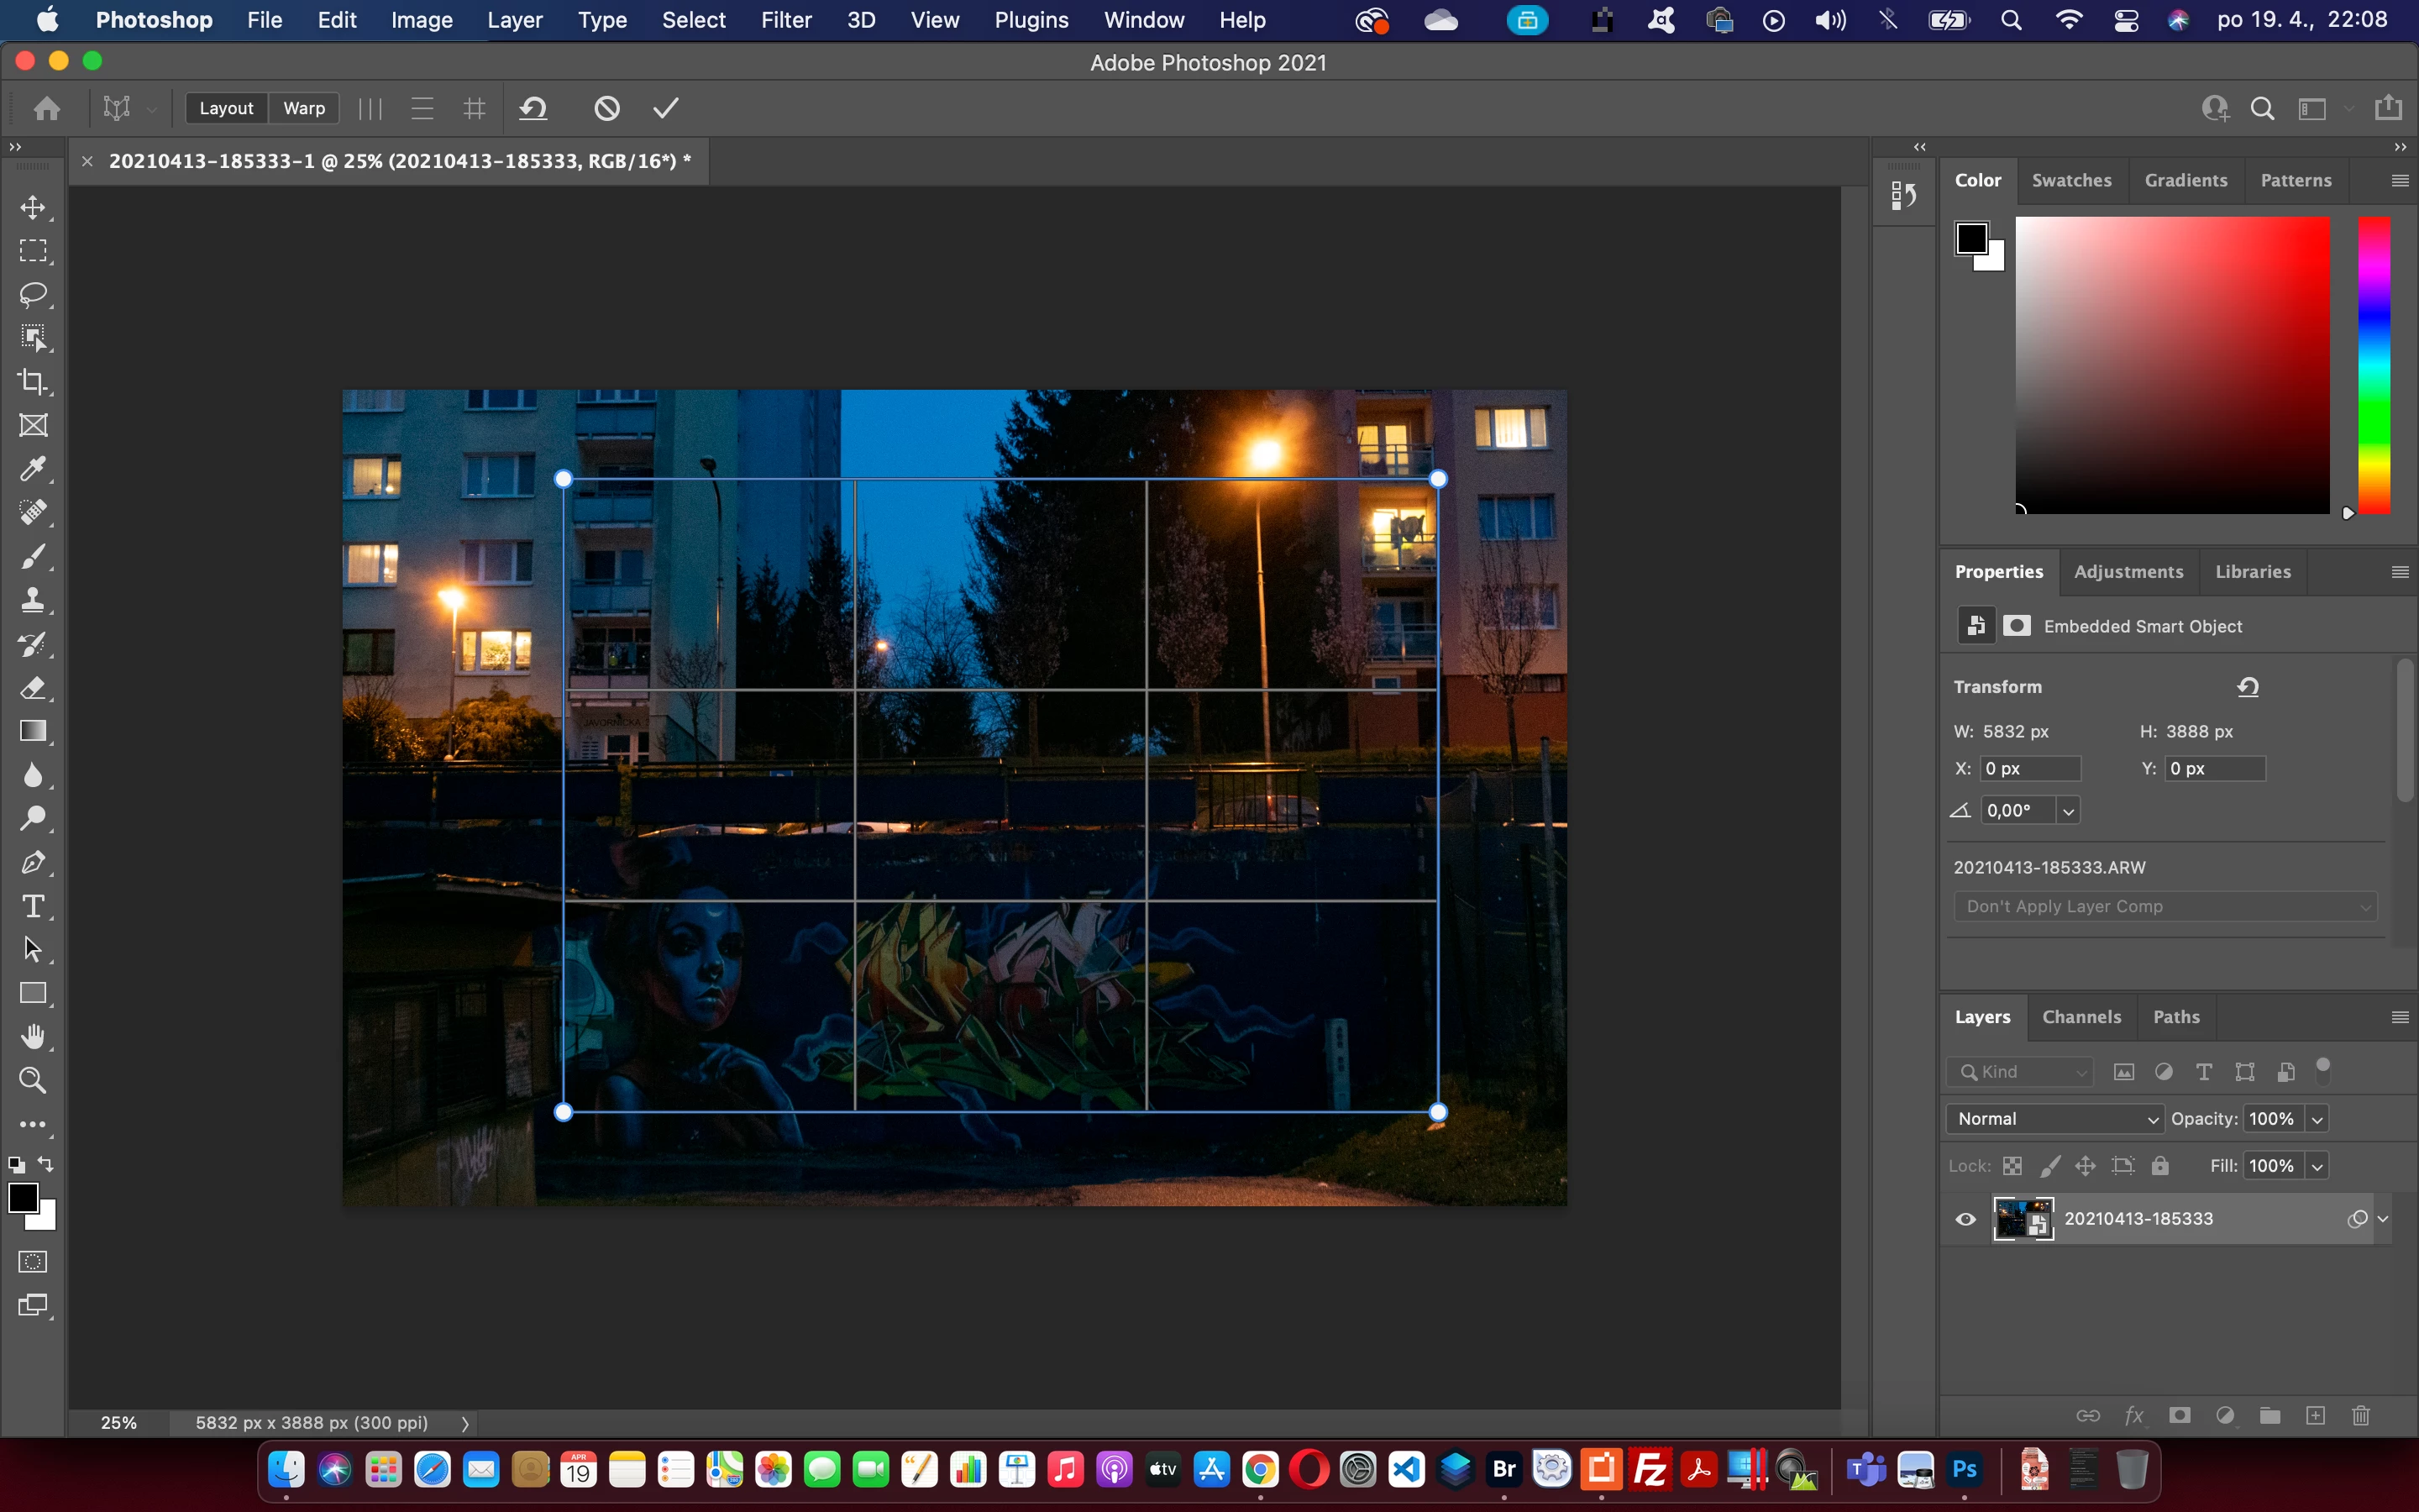This screenshot has height=1512, width=2419.
Task: Expand the Opacity value dropdown
Action: tap(2317, 1119)
